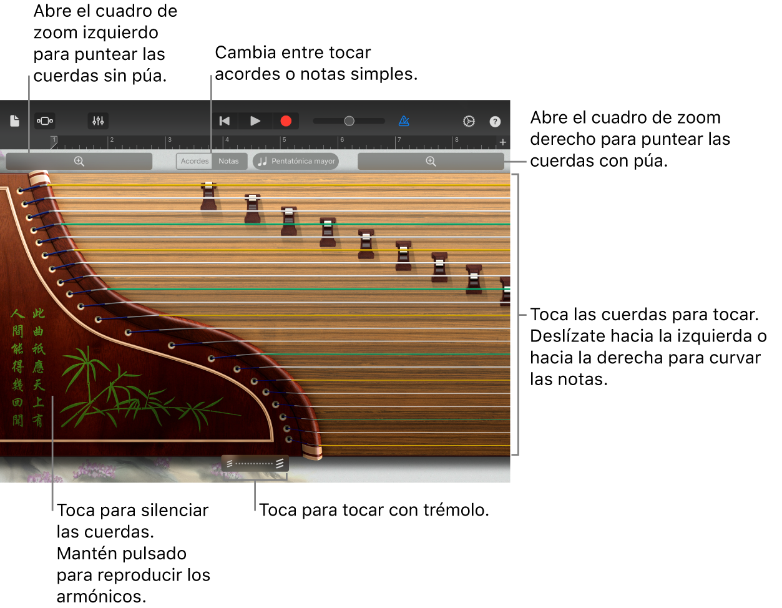Open the settings gear icon
This screenshot has height=608, width=782.
(468, 120)
